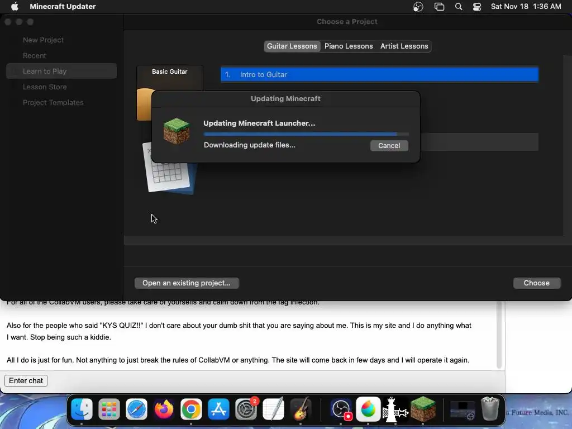The height and width of the screenshot is (429, 572).
Task: Click the screen mirroring icon in the menu bar
Action: (x=439, y=7)
